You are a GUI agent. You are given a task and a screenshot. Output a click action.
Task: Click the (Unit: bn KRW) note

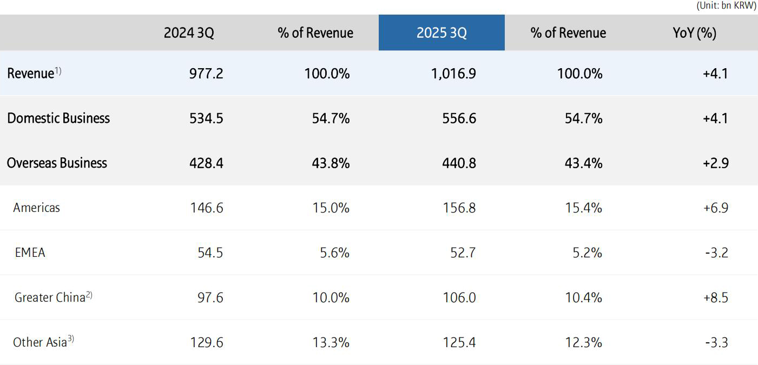pos(727,5)
